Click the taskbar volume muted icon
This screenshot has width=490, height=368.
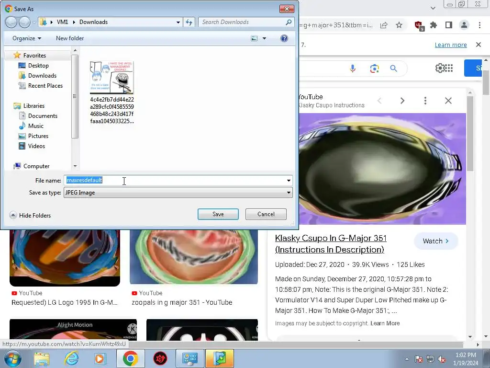pyautogui.click(x=442, y=359)
